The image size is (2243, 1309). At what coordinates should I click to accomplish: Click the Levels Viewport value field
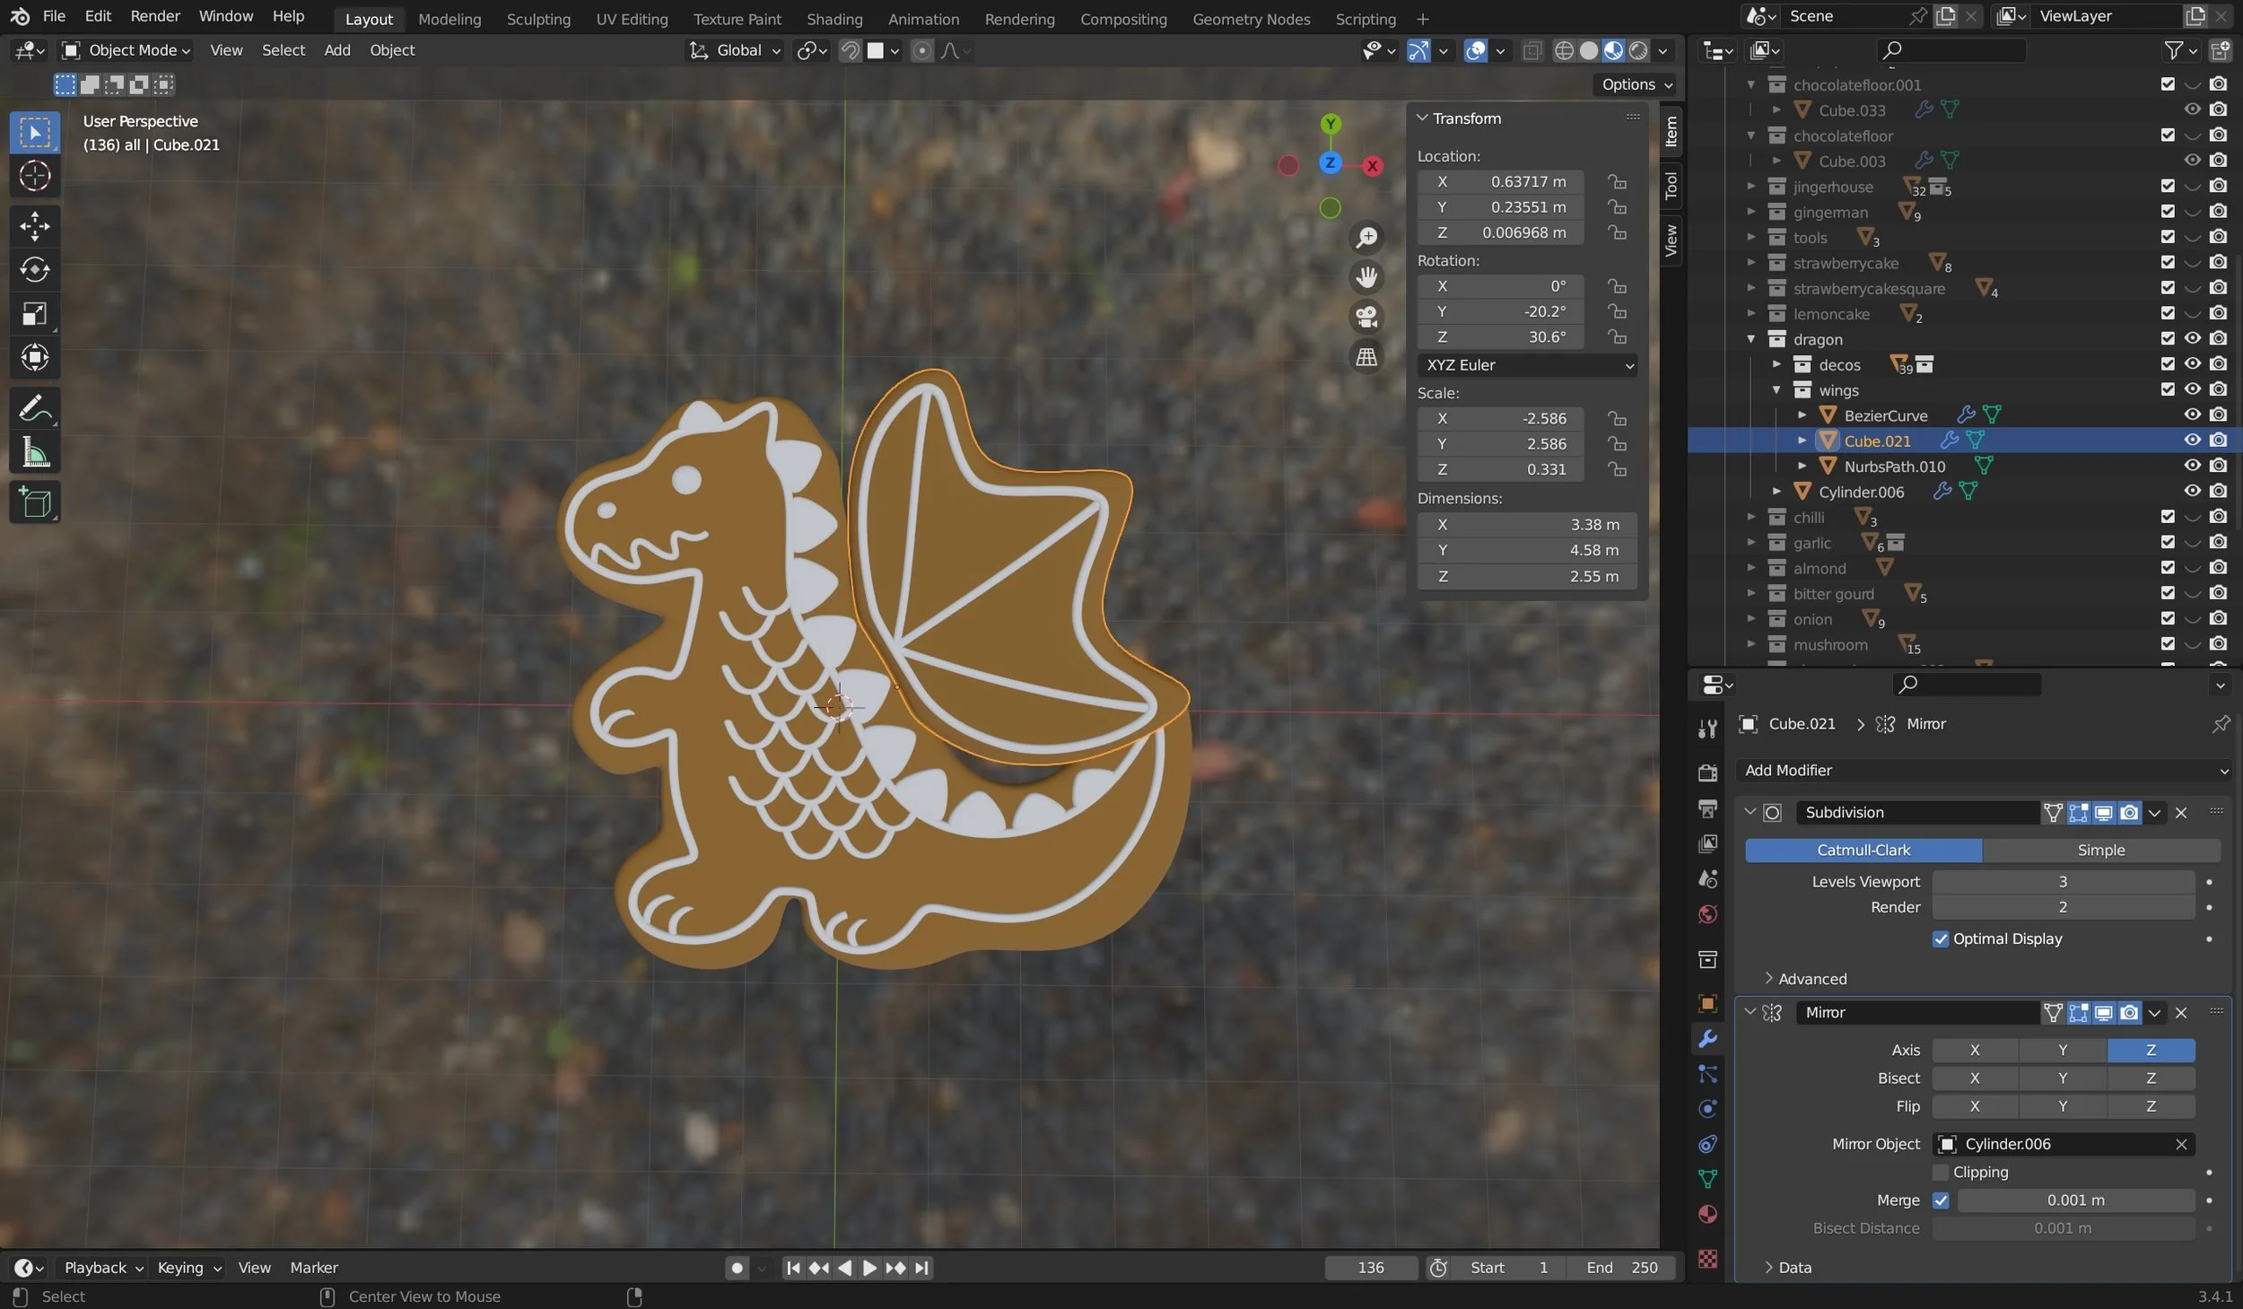click(x=2062, y=882)
